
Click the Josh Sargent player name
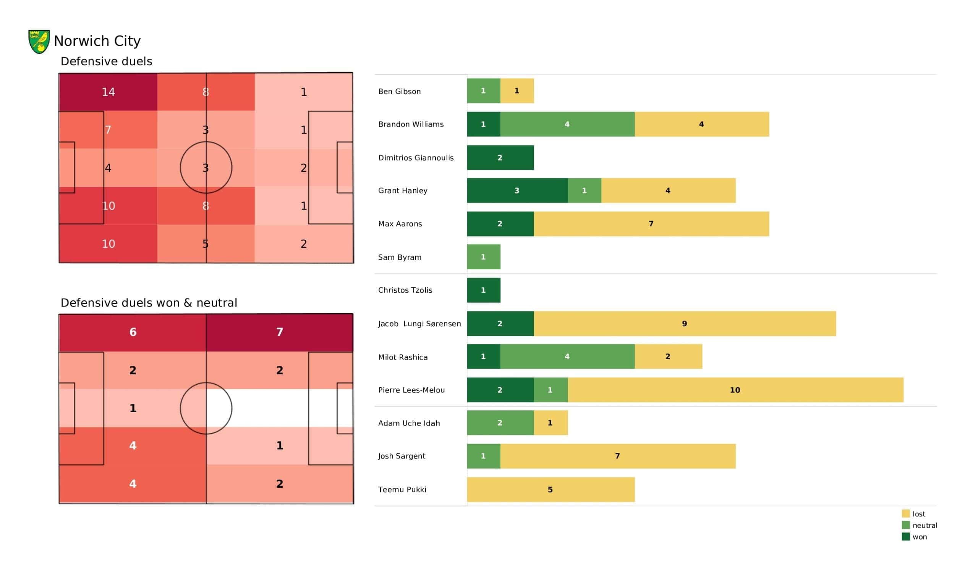coord(402,456)
